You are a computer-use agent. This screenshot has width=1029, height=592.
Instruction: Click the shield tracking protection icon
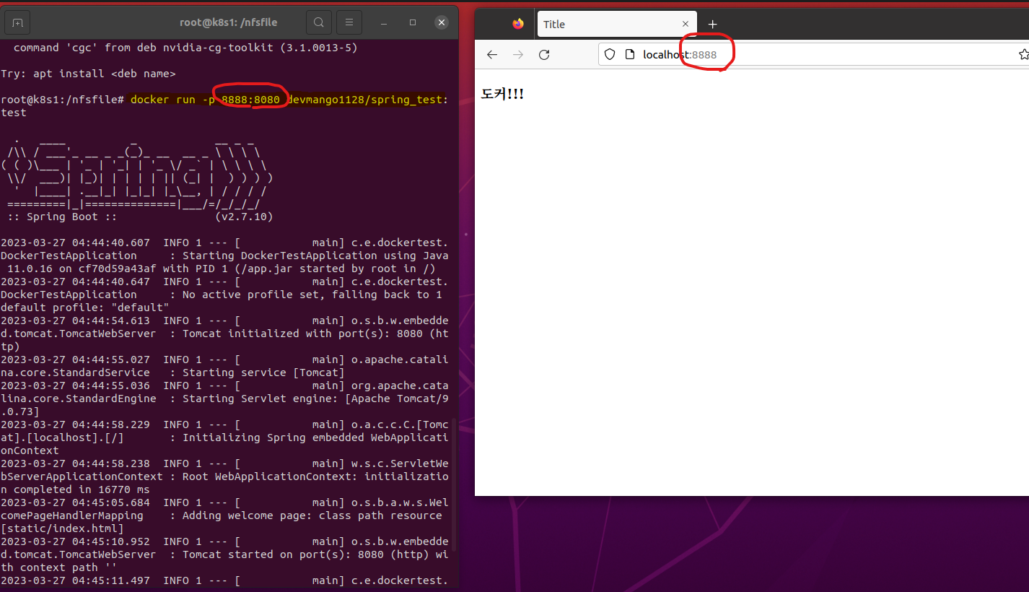pos(610,54)
